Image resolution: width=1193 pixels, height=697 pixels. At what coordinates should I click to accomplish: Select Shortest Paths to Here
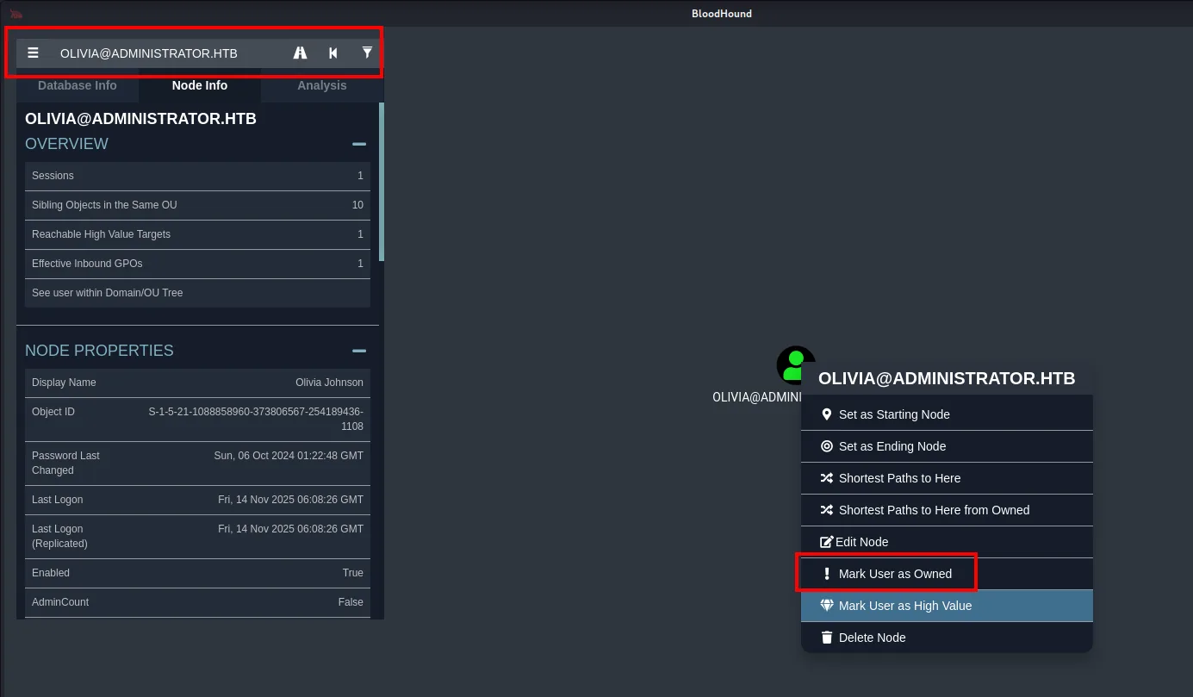click(x=947, y=478)
